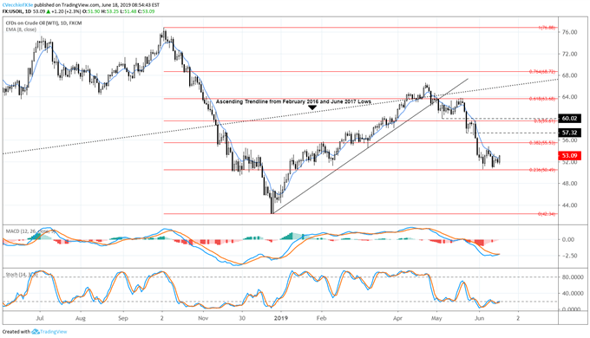Image resolution: width=590 pixels, height=338 pixels.
Task: Click the bold 2019 time axis label
Action: coord(281,318)
